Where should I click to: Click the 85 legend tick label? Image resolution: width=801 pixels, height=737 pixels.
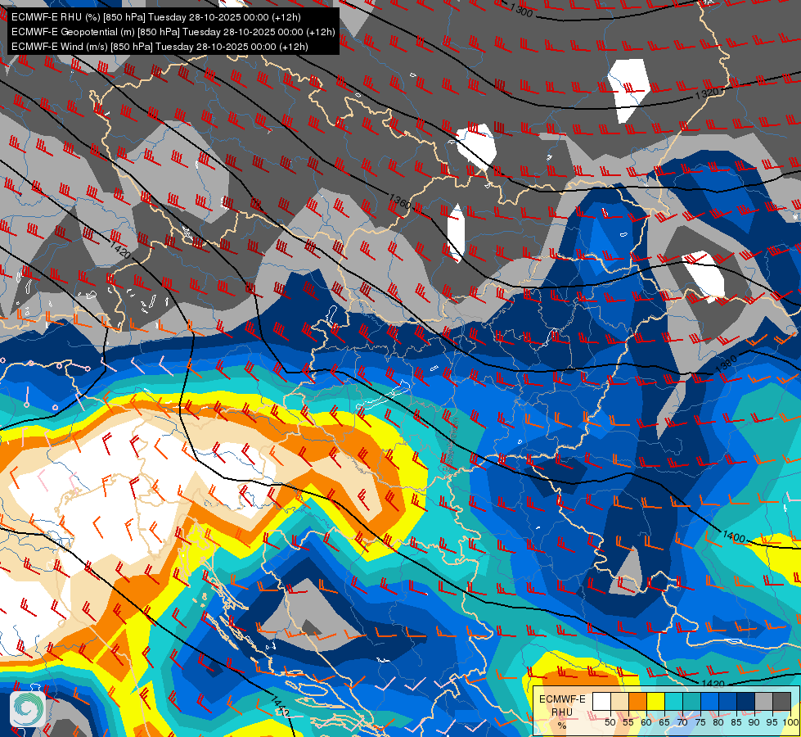(x=736, y=722)
